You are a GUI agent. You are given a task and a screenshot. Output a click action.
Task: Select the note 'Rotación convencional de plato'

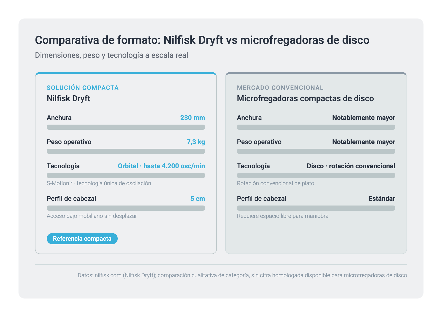[x=275, y=183]
